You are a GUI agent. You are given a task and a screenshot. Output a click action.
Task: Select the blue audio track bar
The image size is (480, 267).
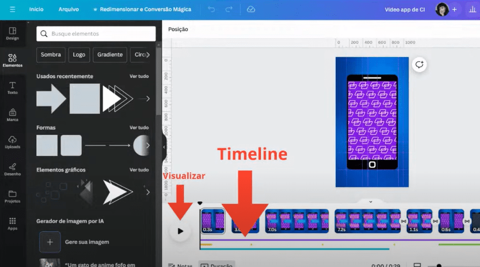[294, 249]
